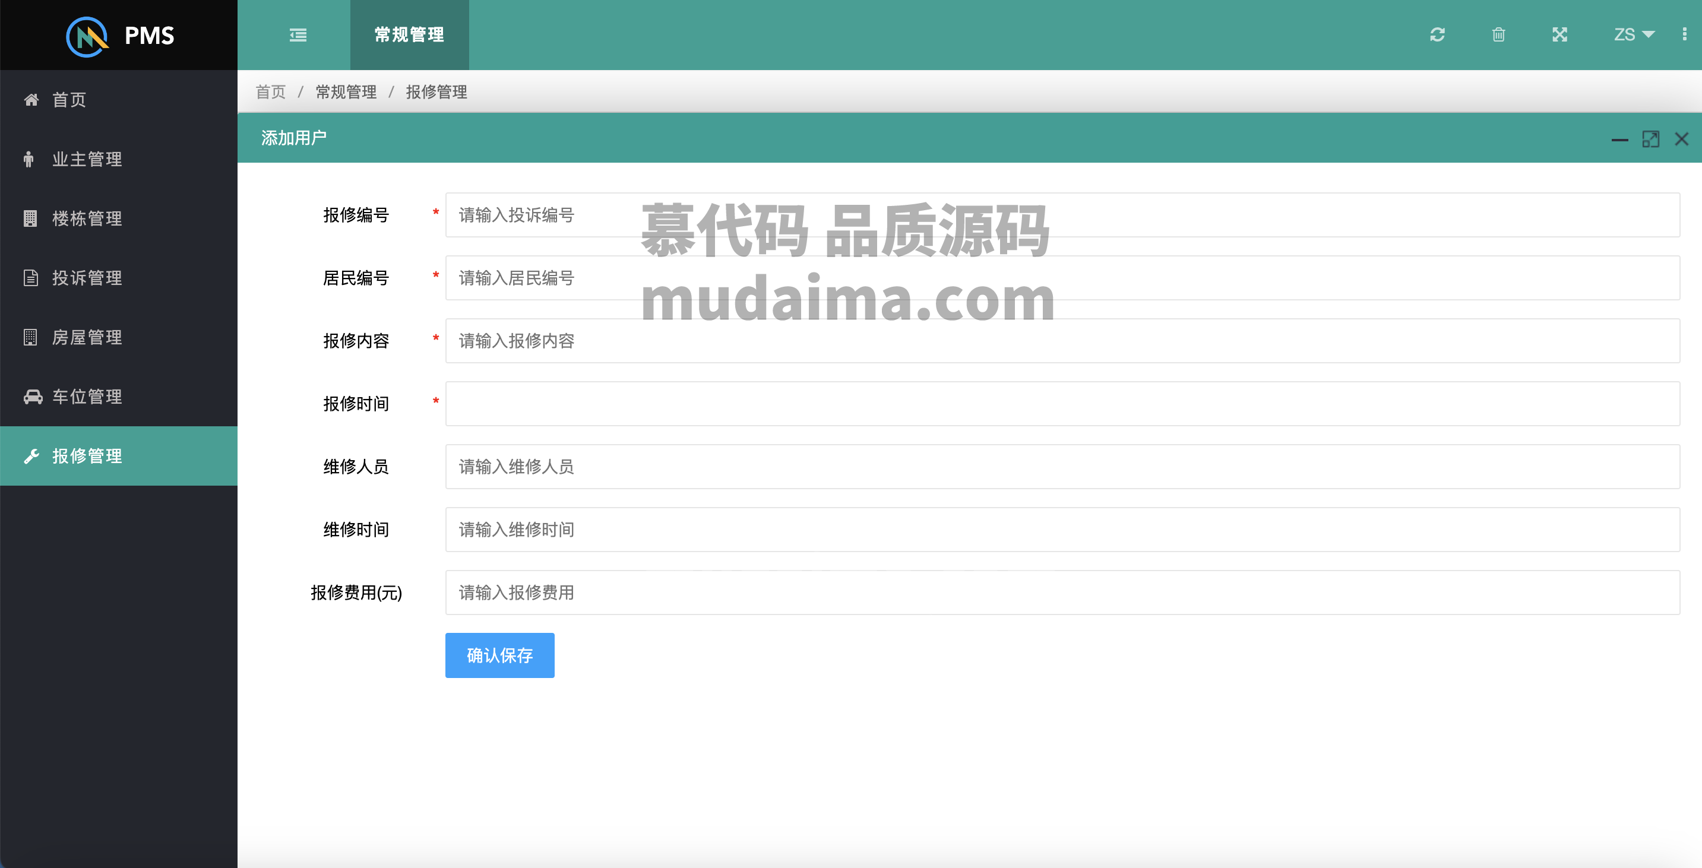Focus the 报修费用(元) input field

[1062, 593]
